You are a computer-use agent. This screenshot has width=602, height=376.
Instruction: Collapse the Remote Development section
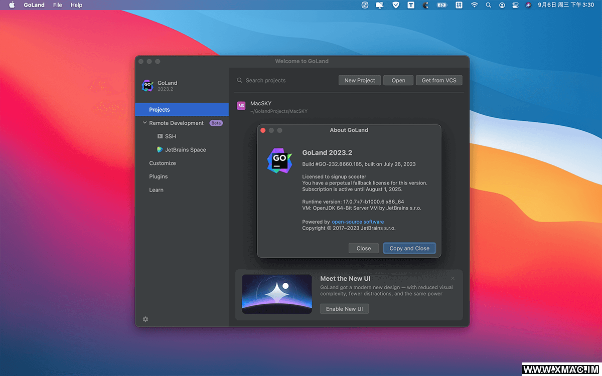tap(145, 123)
